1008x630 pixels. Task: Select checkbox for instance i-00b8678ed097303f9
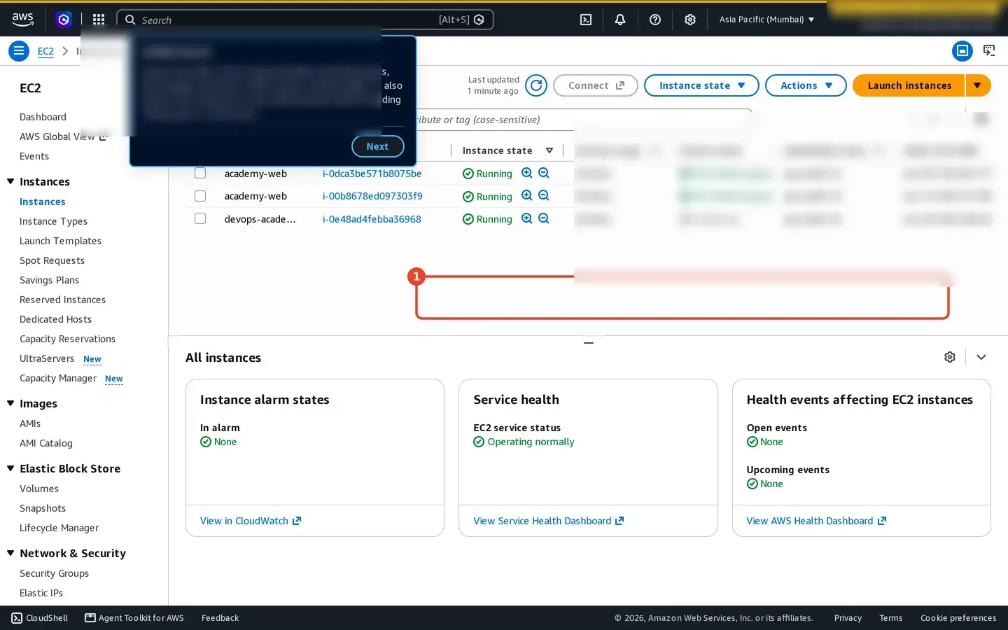[200, 196]
